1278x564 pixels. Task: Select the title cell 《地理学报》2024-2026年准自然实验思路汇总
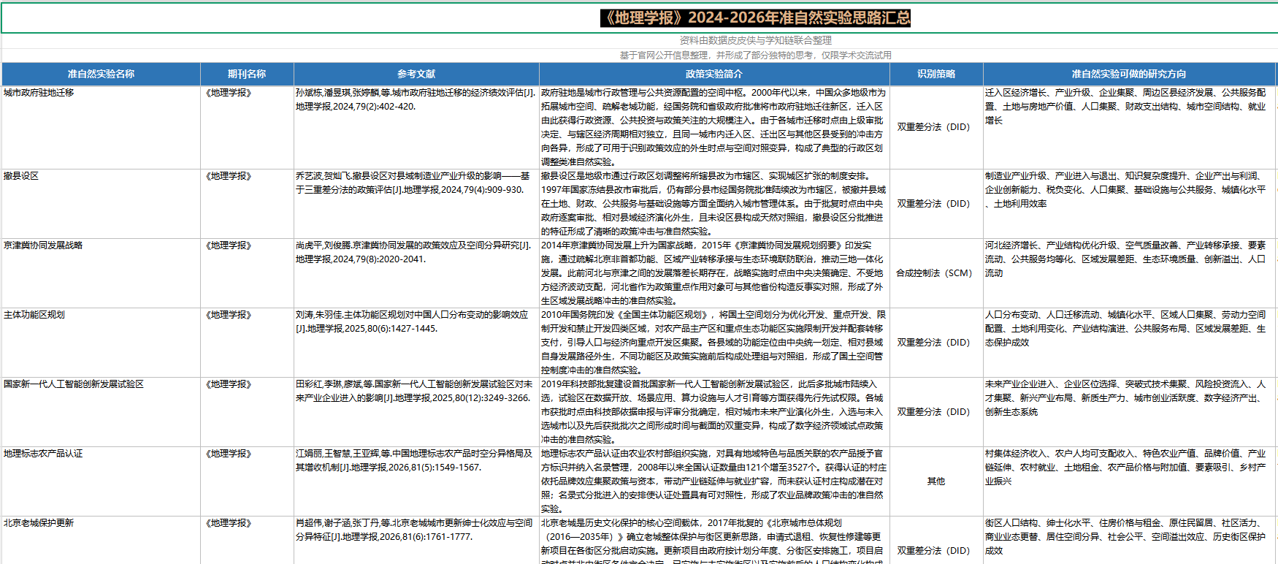point(755,18)
